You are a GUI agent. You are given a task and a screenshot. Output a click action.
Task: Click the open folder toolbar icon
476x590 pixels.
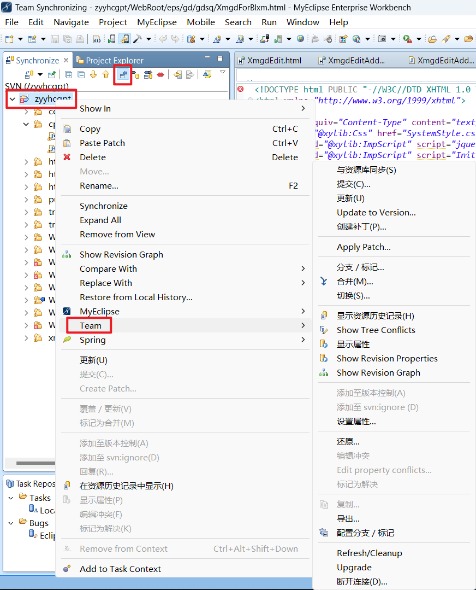[432, 39]
